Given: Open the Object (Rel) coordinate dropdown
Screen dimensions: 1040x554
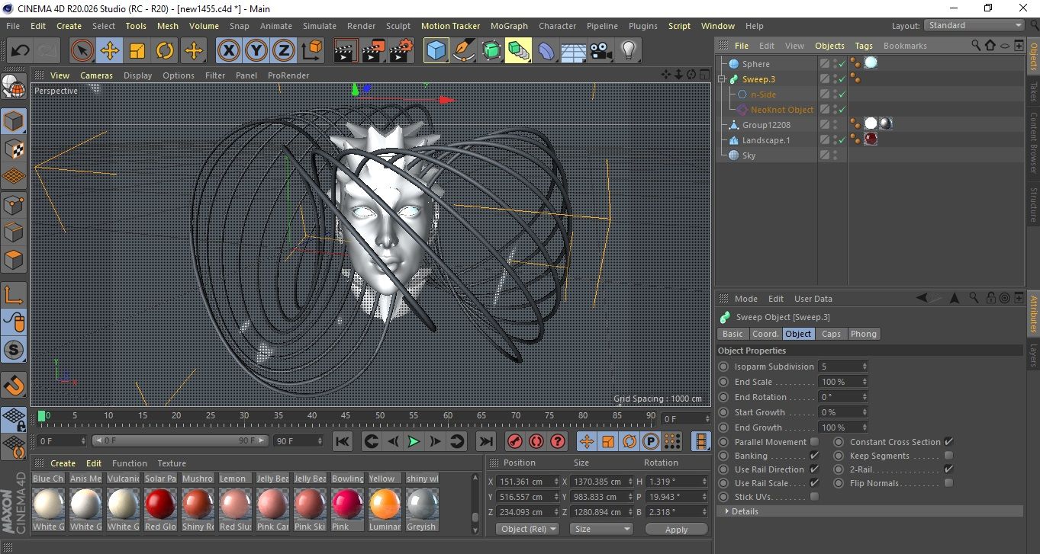Looking at the screenshot, I should pos(526,529).
